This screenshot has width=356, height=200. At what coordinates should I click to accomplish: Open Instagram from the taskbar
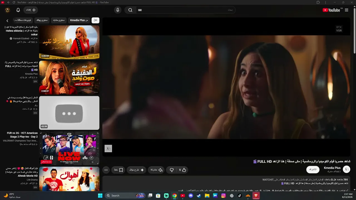(x=223, y=196)
